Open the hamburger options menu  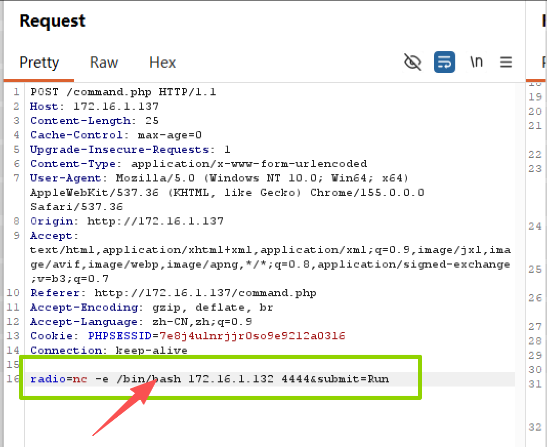tap(506, 62)
